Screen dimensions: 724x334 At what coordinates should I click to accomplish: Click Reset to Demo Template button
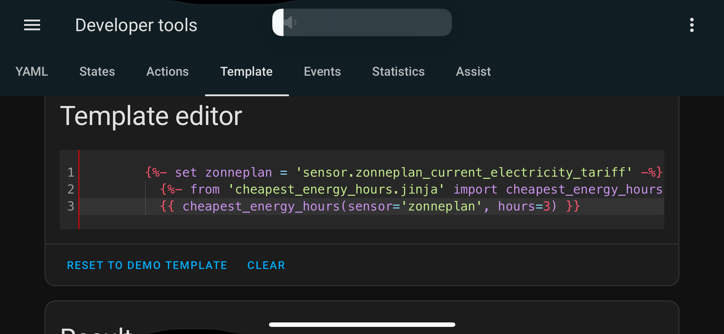click(147, 265)
